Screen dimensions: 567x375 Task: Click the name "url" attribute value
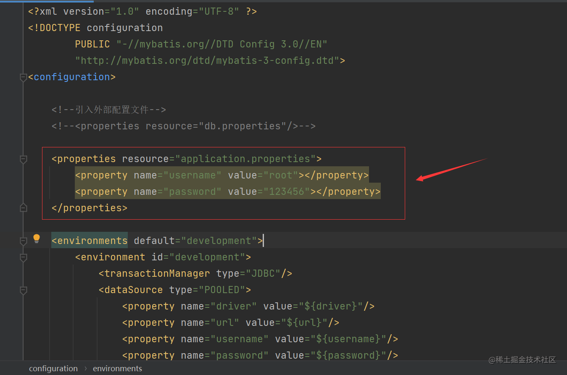coord(225,323)
